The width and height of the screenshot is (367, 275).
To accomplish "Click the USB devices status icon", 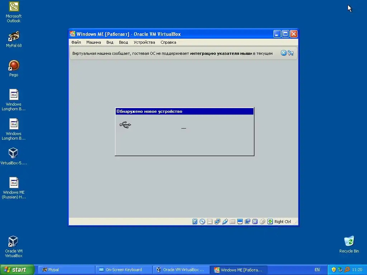I will coord(225,221).
